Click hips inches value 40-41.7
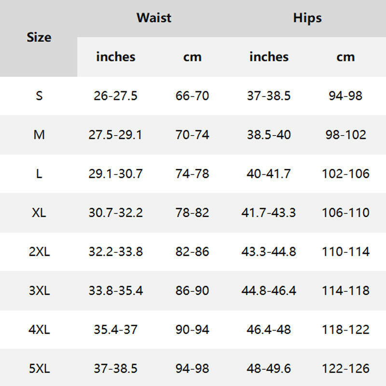Screen dimensions: 386x386 (269, 174)
